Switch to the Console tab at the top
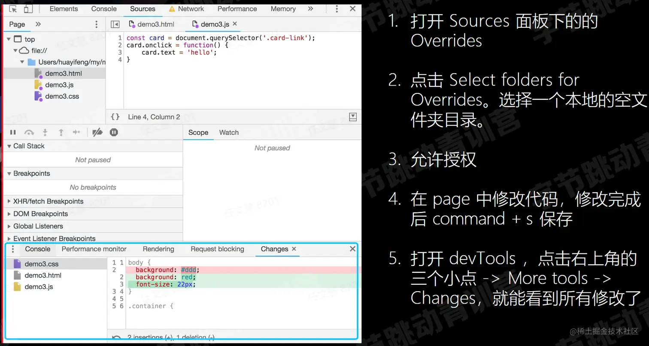This screenshot has width=649, height=346. click(104, 9)
